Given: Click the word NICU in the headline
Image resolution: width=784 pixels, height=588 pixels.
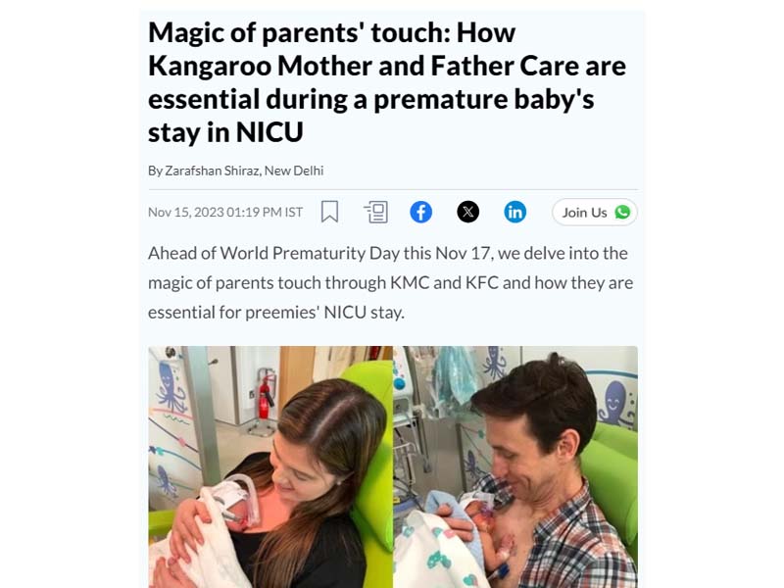Looking at the screenshot, I should point(269,132).
